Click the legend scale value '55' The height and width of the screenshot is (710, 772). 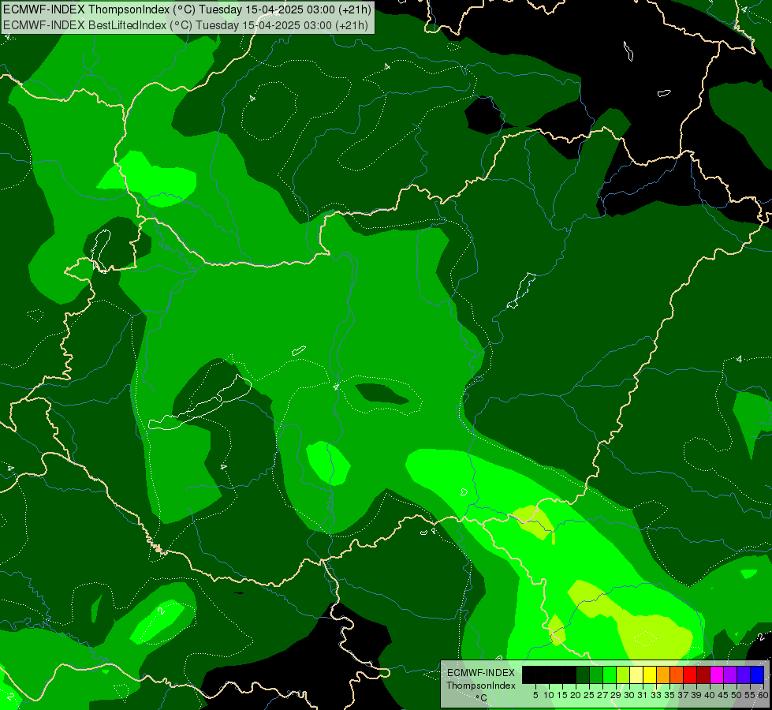click(751, 695)
